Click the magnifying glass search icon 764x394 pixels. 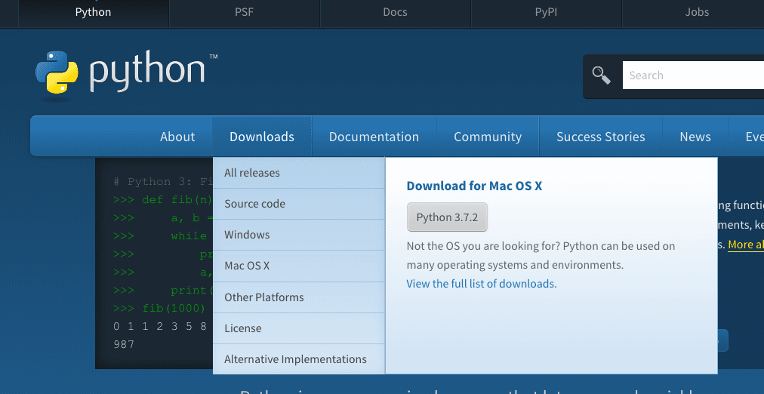(602, 75)
